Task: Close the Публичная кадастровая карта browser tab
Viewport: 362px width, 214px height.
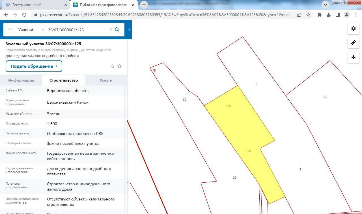Action: (133, 5)
